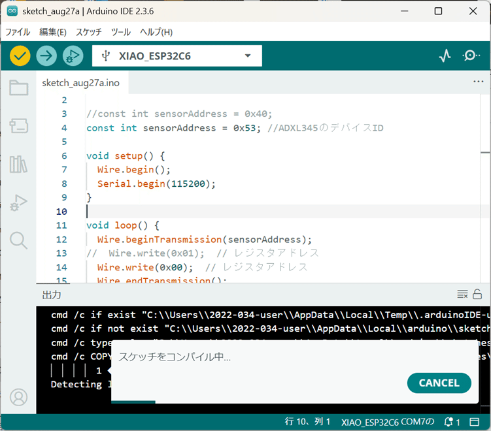The width and height of the screenshot is (491, 431).
Task: Open the ヘルプ(H) menu
Action: point(156,32)
